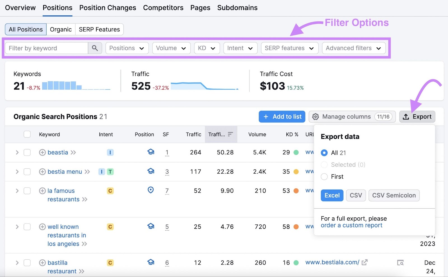
Task: Click the local pack pin icon for la famous restaurants
Action: click(x=151, y=190)
